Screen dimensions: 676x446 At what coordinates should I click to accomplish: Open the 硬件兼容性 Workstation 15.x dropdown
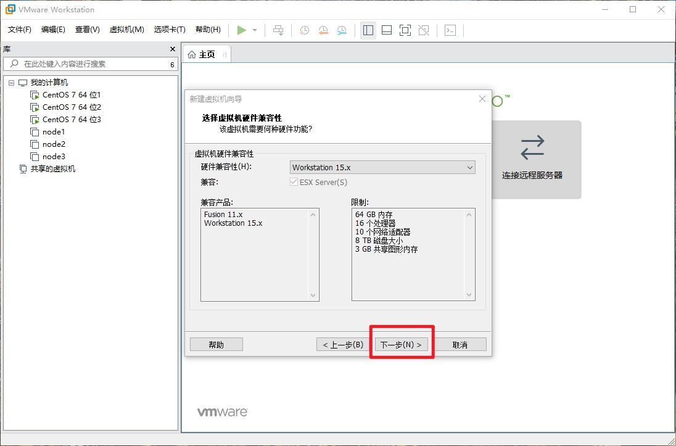382,167
